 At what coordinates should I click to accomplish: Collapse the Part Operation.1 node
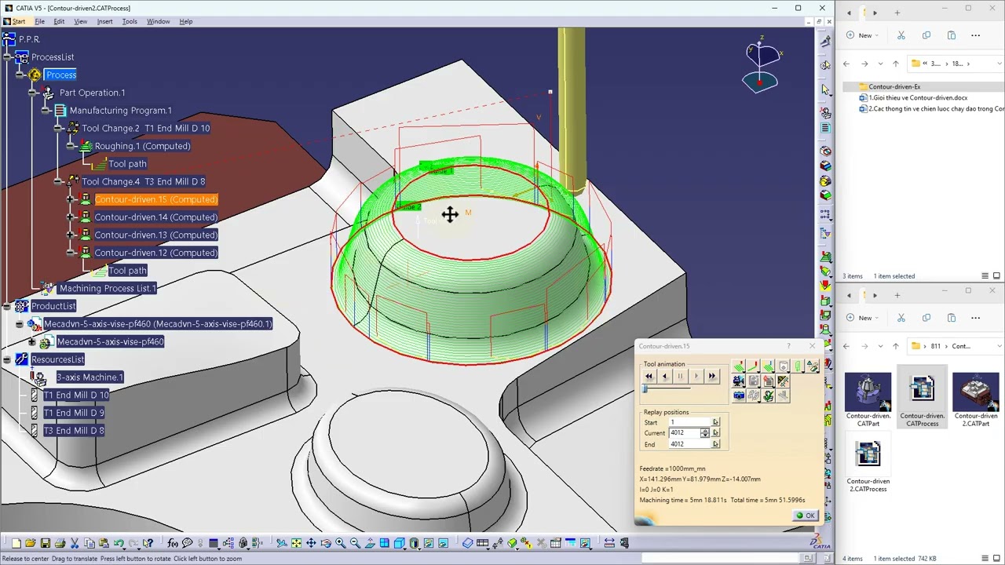coord(32,93)
